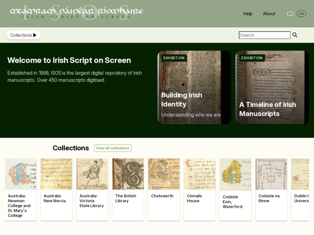
Task: Open Chatsworth collection thumbnail
Action: click(164, 174)
